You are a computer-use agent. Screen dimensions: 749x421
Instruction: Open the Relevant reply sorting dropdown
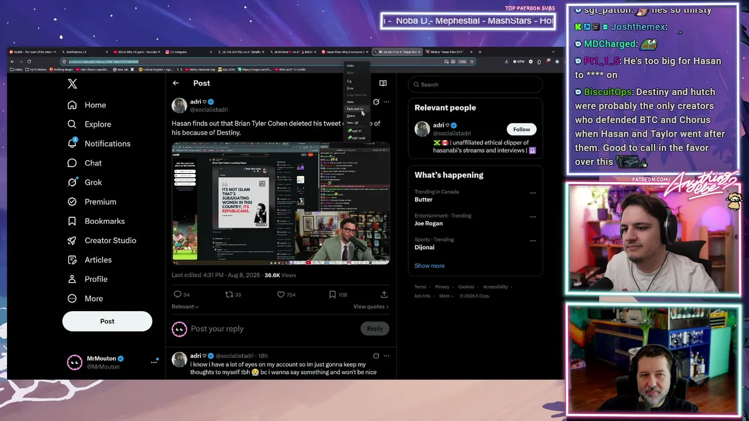click(185, 306)
